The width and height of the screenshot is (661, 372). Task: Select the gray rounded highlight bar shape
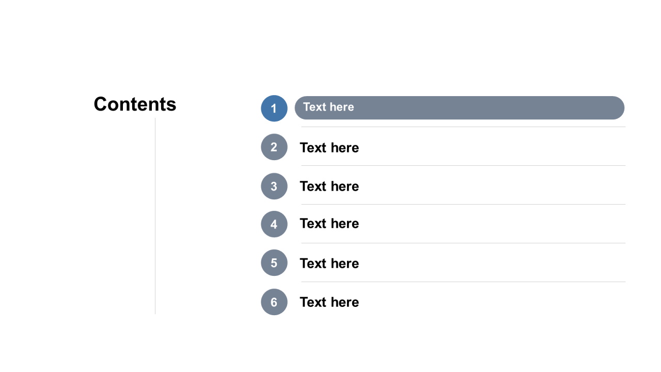tap(460, 108)
